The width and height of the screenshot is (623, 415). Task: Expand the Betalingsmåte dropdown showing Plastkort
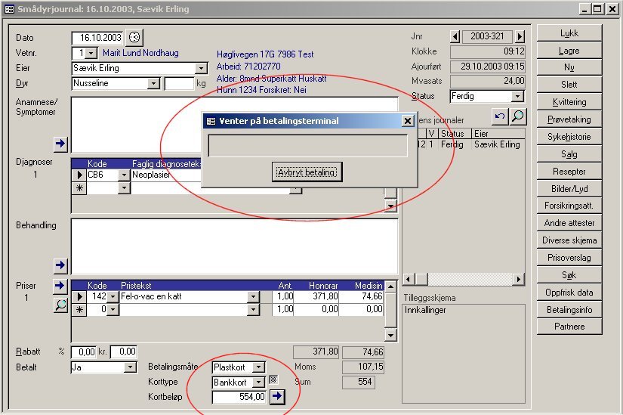point(258,367)
